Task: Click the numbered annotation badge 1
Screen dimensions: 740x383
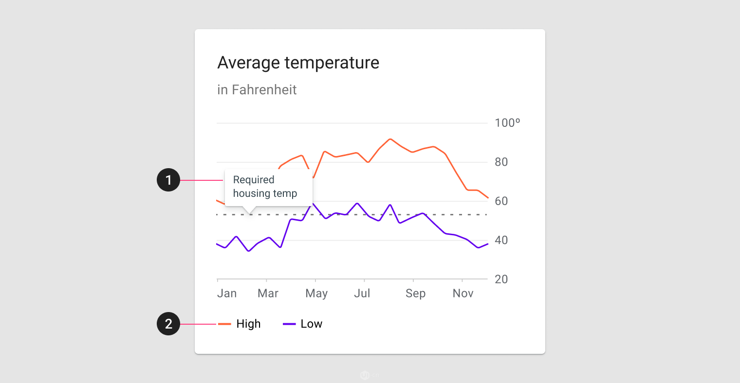Action: 168,180
